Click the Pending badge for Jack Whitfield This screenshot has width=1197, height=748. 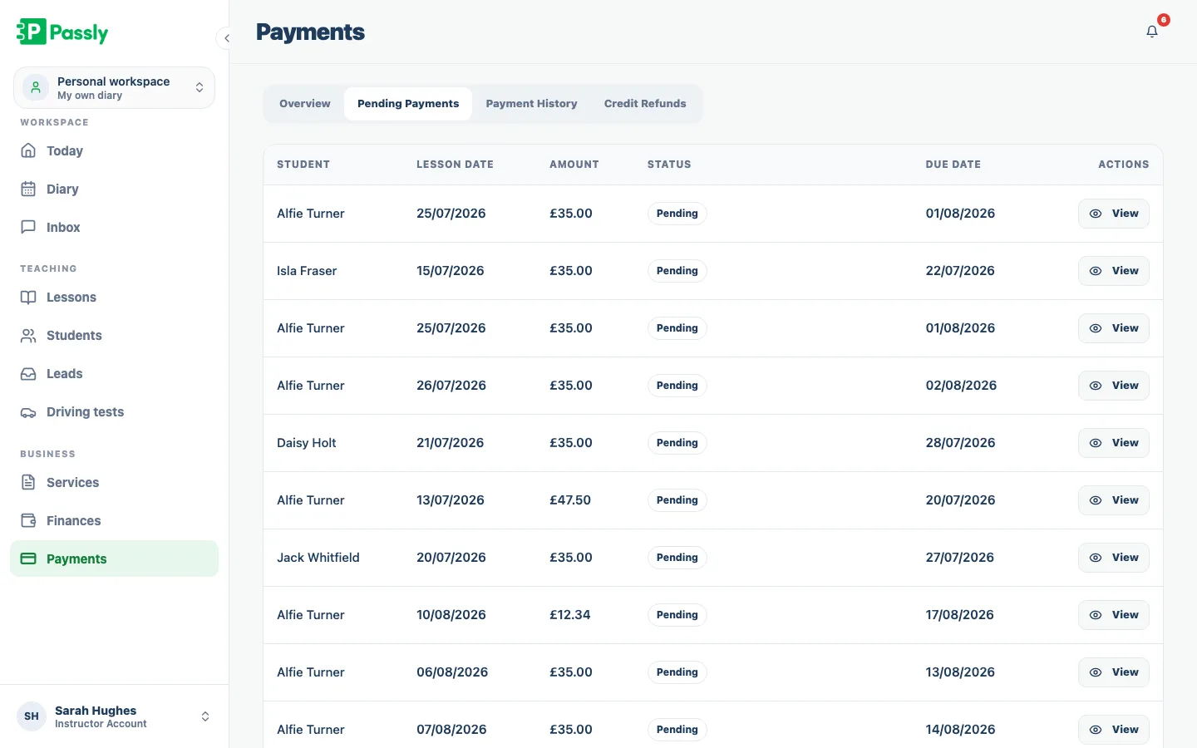(x=677, y=558)
